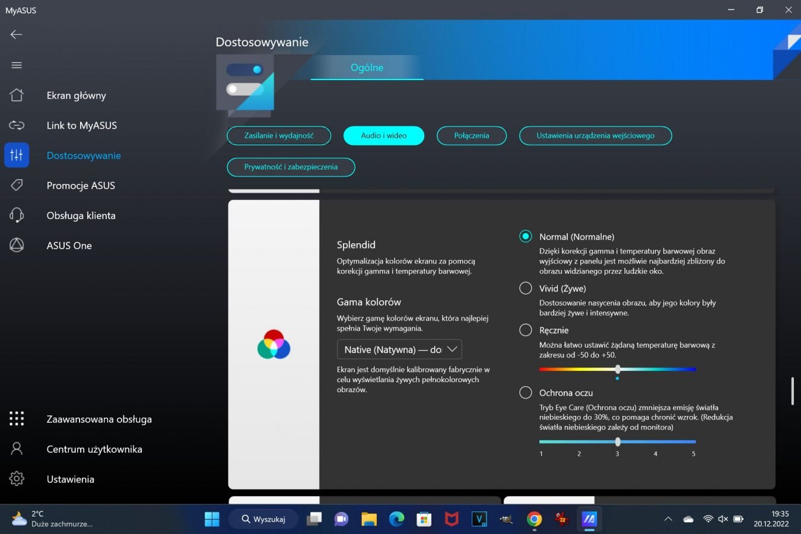The image size is (801, 534).
Task: Click the Wi-Fi tray icon
Action: point(708,519)
